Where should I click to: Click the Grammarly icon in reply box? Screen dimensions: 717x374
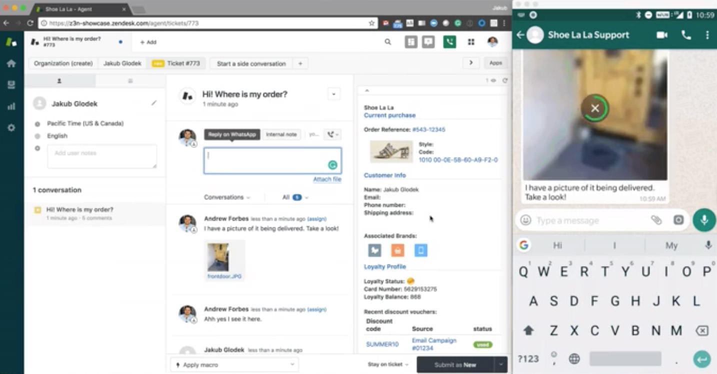[332, 165]
